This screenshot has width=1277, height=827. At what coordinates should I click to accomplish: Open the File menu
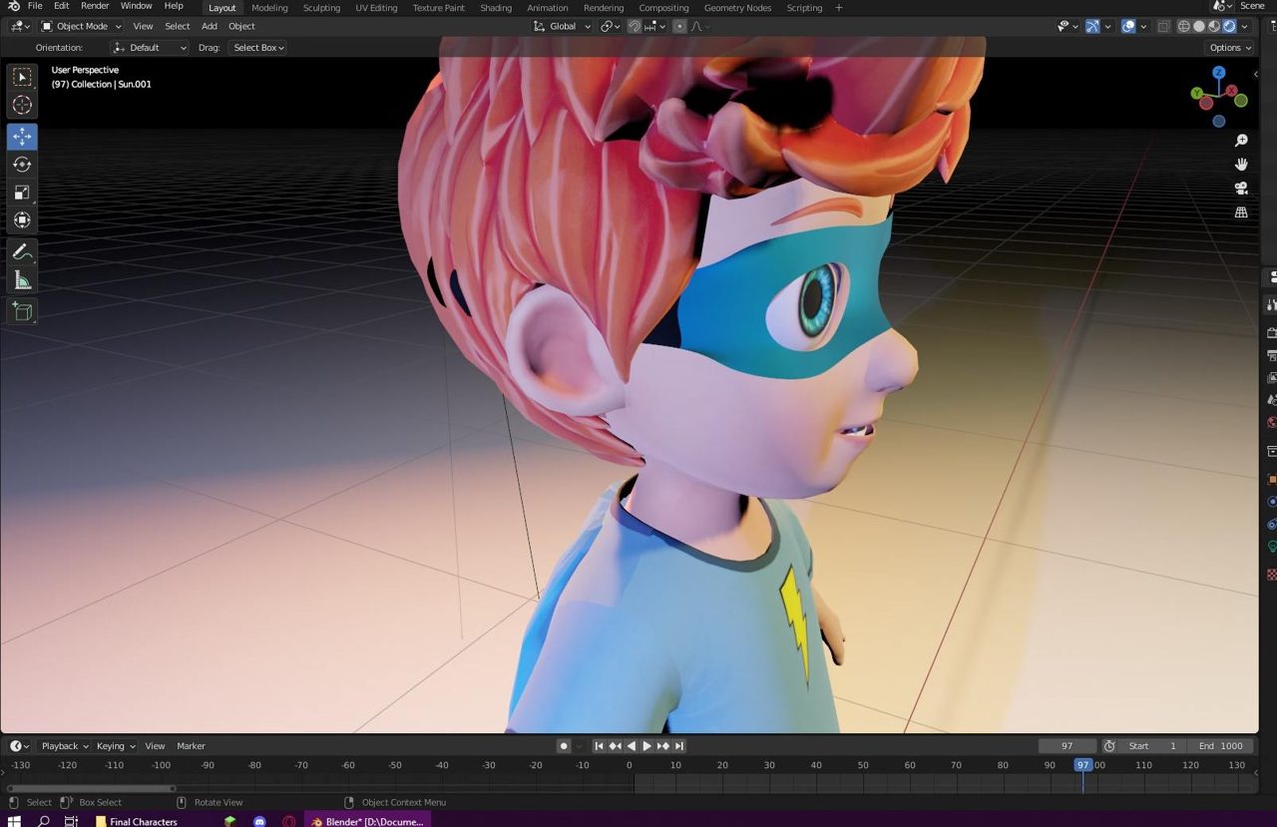(35, 6)
